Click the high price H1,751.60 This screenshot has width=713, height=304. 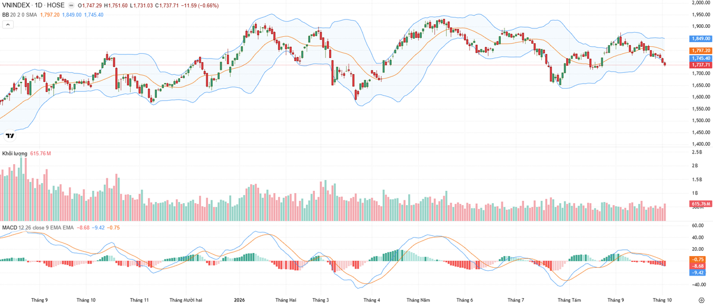pos(115,5)
